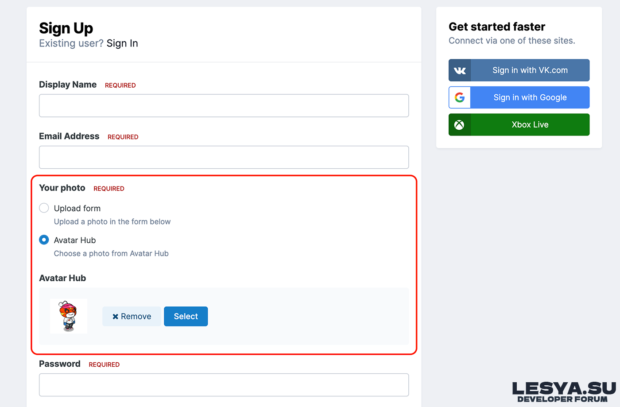The height and width of the screenshot is (407, 620).
Task: Focus the Display Name text field
Action: (x=224, y=106)
